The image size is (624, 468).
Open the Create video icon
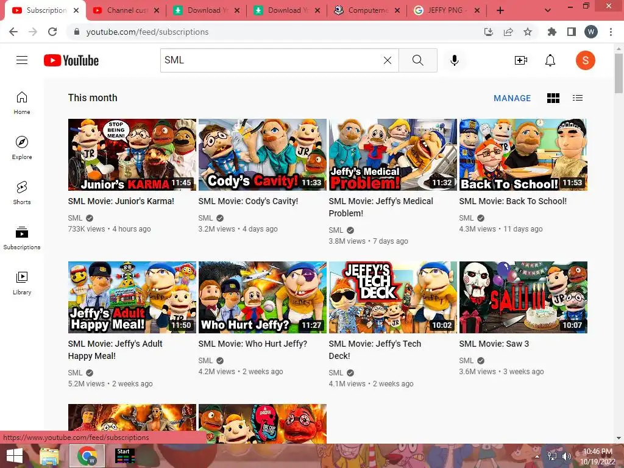tap(520, 60)
